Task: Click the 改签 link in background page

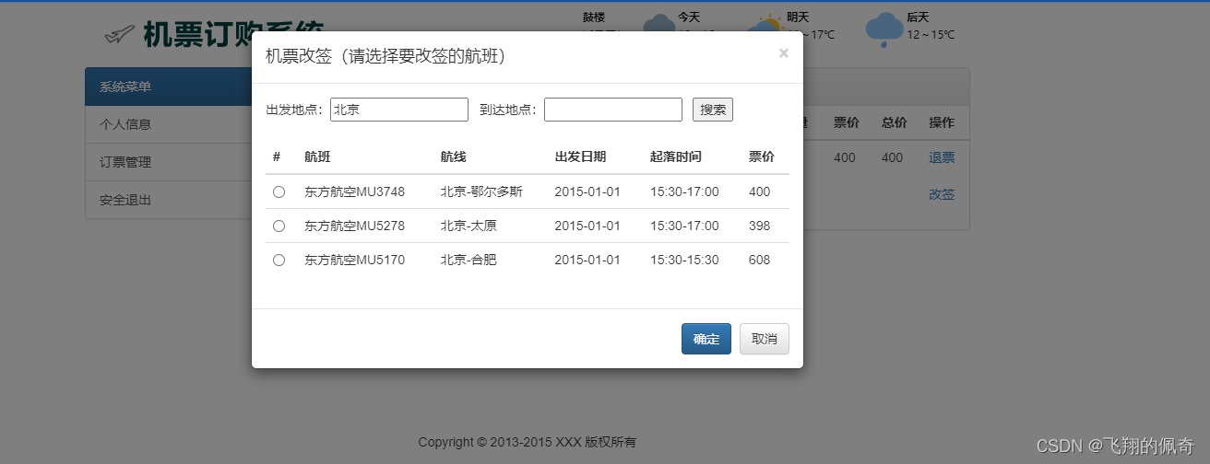Action: pos(942,194)
